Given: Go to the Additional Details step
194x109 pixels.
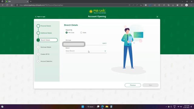Looking at the screenshot, I should [46, 33].
